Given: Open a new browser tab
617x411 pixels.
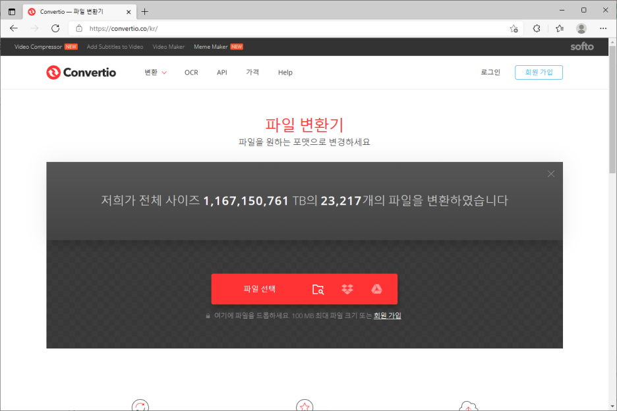Looking at the screenshot, I should (x=145, y=12).
